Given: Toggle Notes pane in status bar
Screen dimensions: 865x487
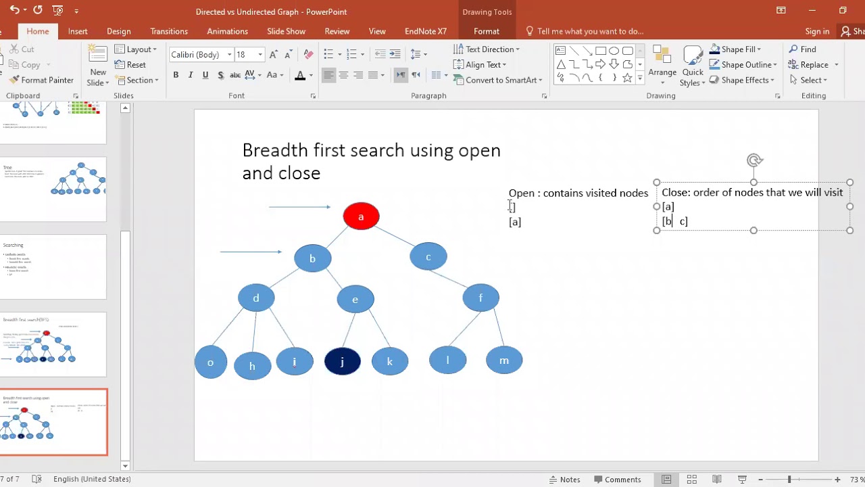Looking at the screenshot, I should point(564,480).
